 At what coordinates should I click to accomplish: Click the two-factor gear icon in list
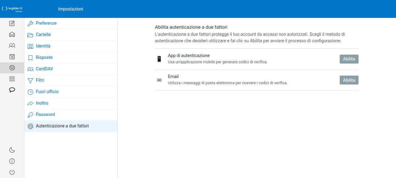click(30, 126)
